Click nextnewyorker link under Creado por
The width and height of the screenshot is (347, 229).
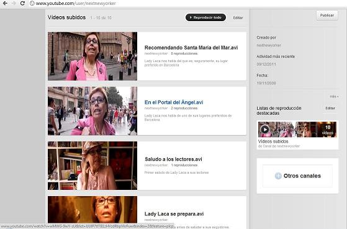click(x=269, y=45)
